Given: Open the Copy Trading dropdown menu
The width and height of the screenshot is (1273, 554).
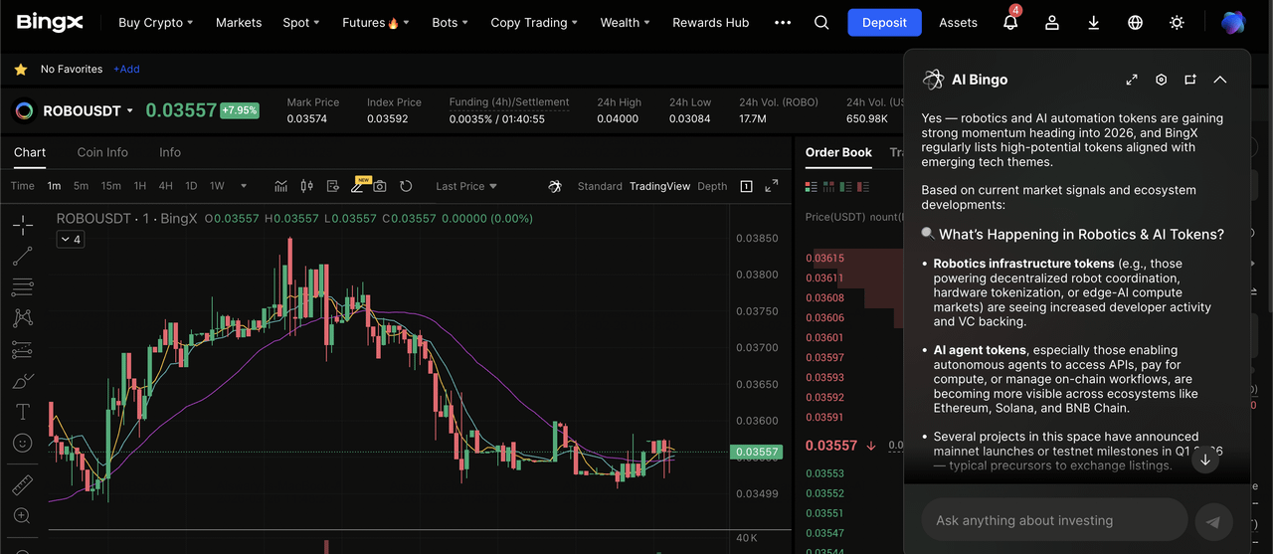Looking at the screenshot, I should click(535, 22).
